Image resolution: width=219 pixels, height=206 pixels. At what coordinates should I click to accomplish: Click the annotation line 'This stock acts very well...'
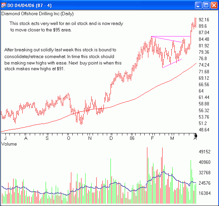[66, 23]
